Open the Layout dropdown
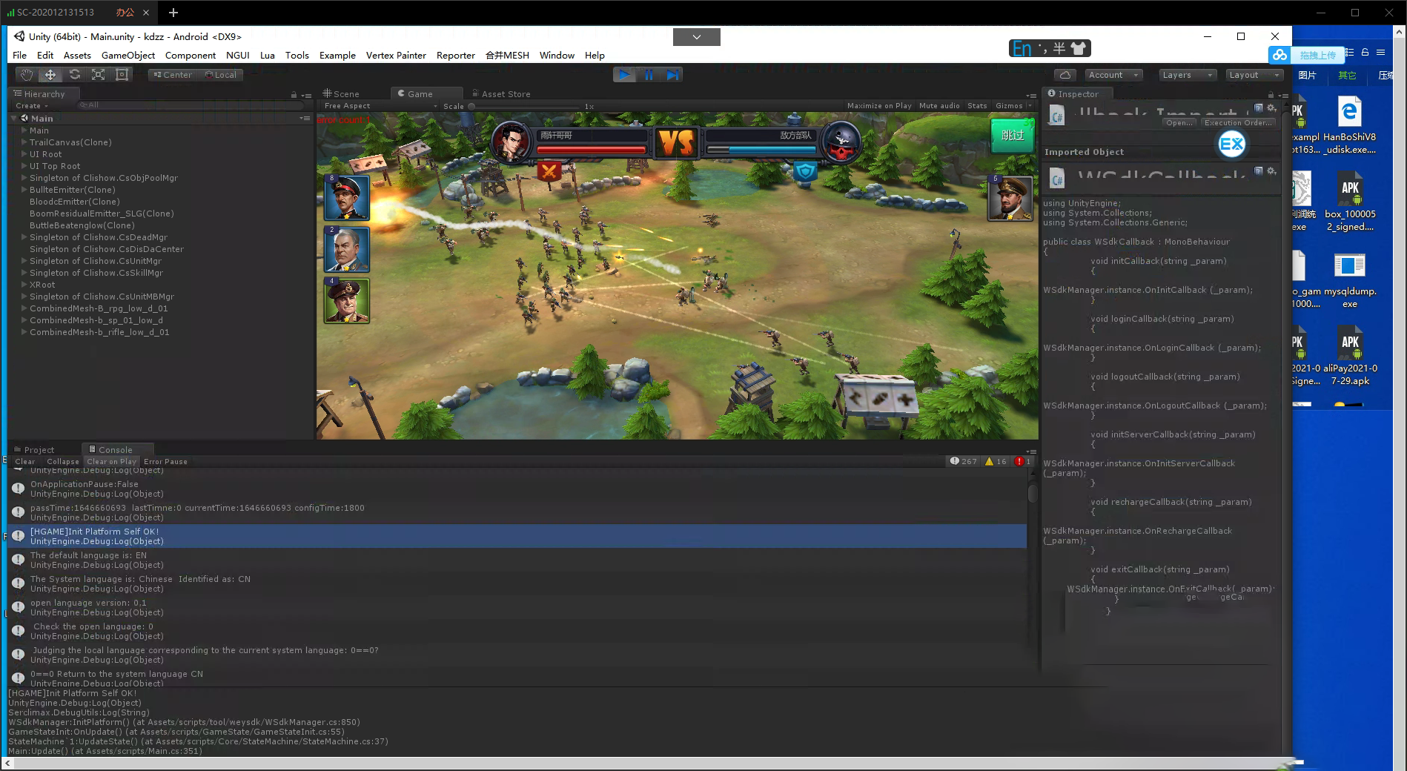1407x771 pixels. (1254, 75)
